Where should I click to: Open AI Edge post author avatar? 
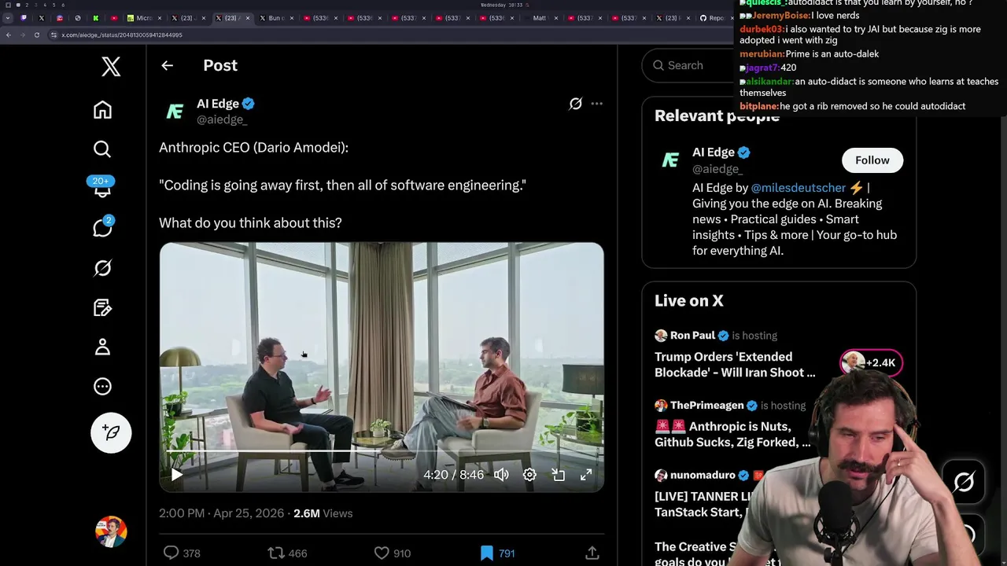(175, 112)
